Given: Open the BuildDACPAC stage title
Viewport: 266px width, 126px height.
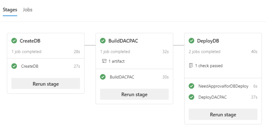Looking at the screenshot, I should (123, 41).
